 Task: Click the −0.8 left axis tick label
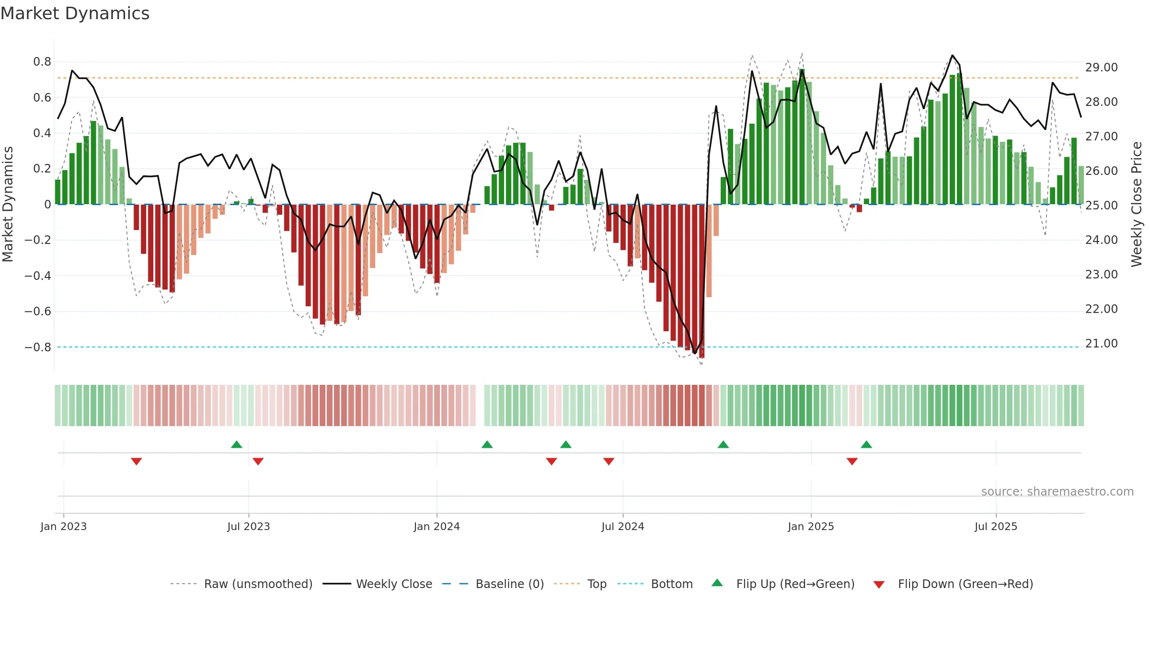[x=38, y=347]
